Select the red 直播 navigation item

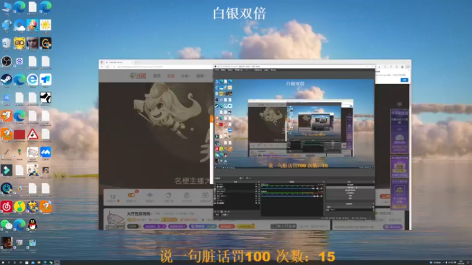pyautogui.click(x=171, y=76)
